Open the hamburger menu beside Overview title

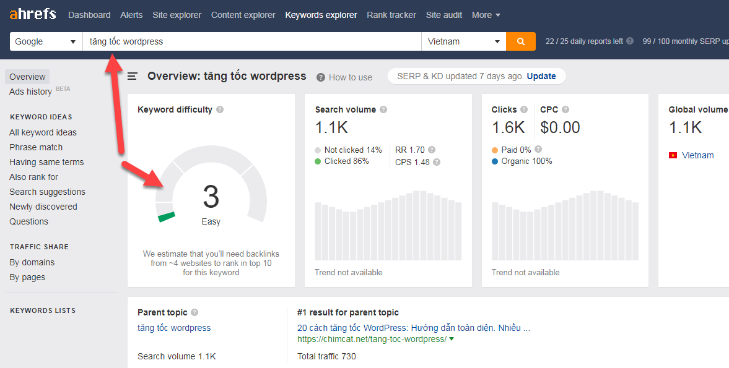133,76
